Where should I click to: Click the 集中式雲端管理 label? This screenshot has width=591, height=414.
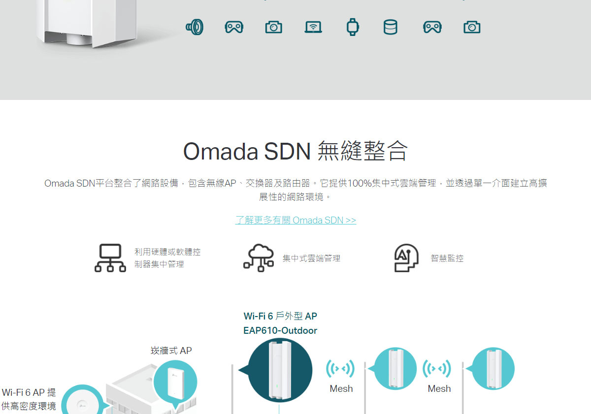click(x=311, y=258)
